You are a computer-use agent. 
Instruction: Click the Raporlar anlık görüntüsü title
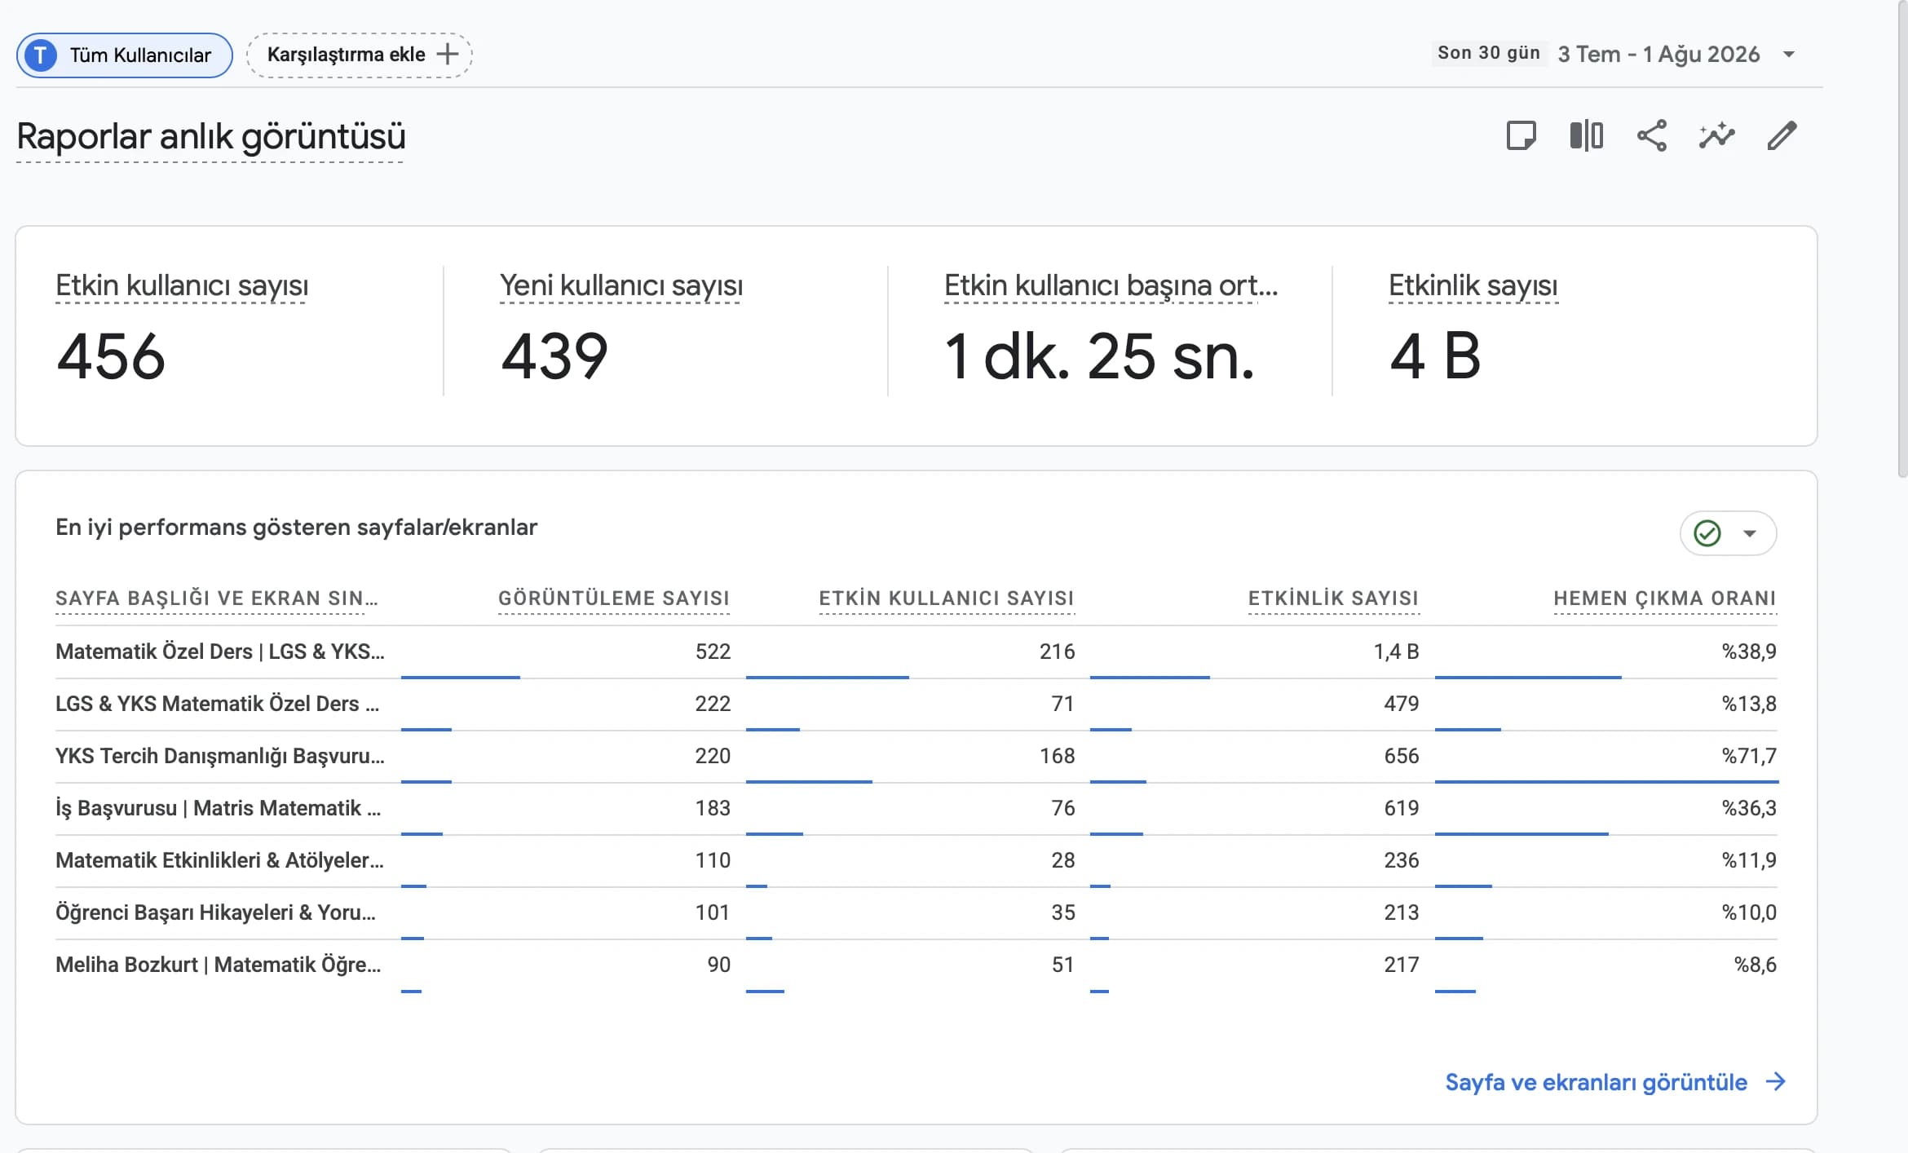pos(210,137)
